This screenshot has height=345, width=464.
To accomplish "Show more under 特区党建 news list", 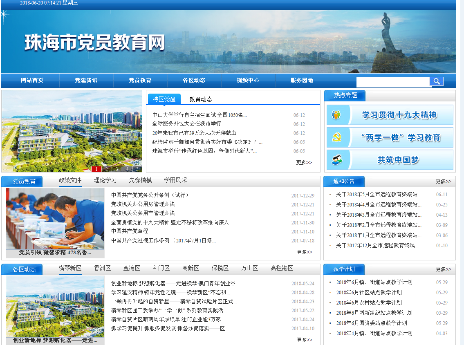I will point(304,162).
